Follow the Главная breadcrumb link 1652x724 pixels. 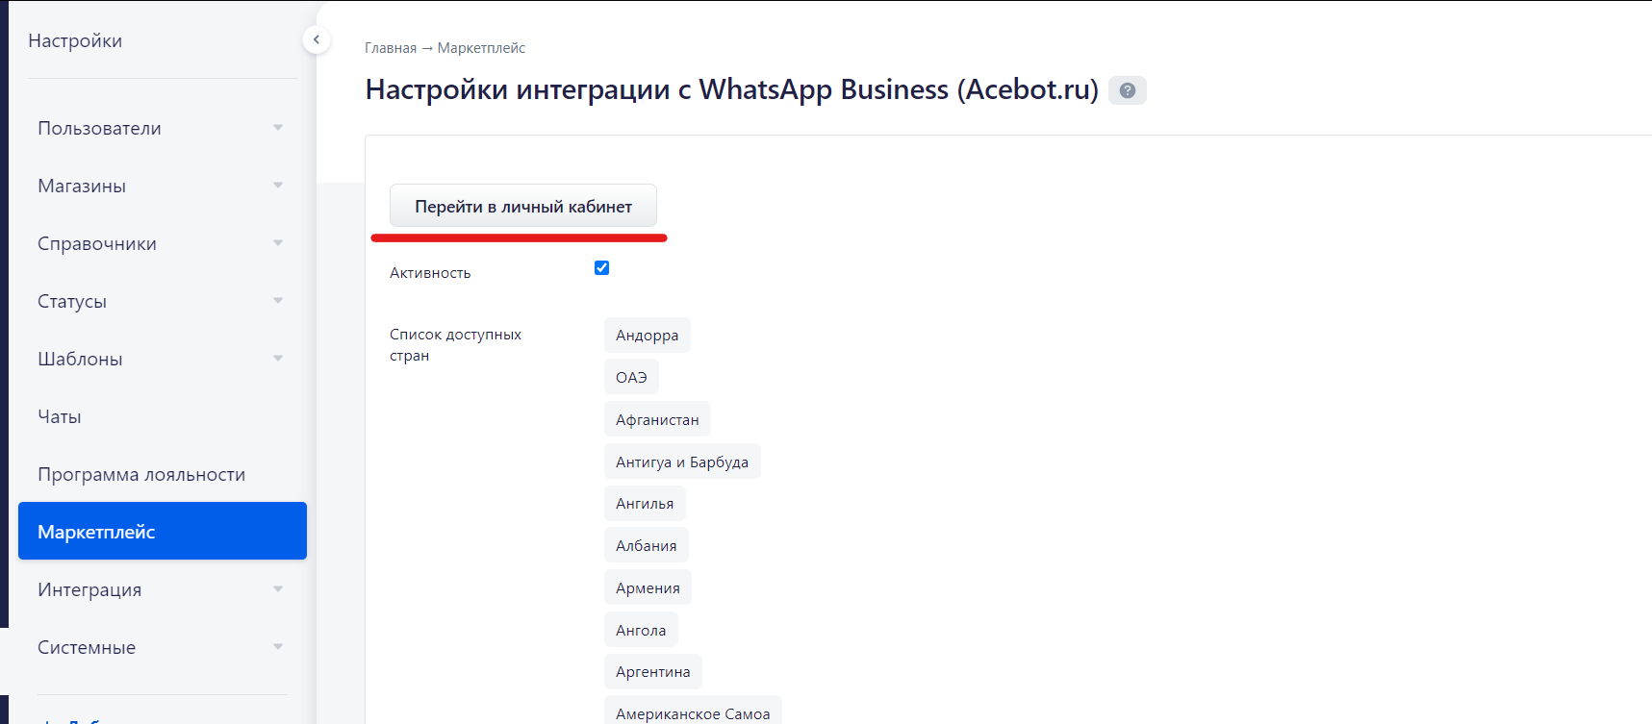pos(391,48)
